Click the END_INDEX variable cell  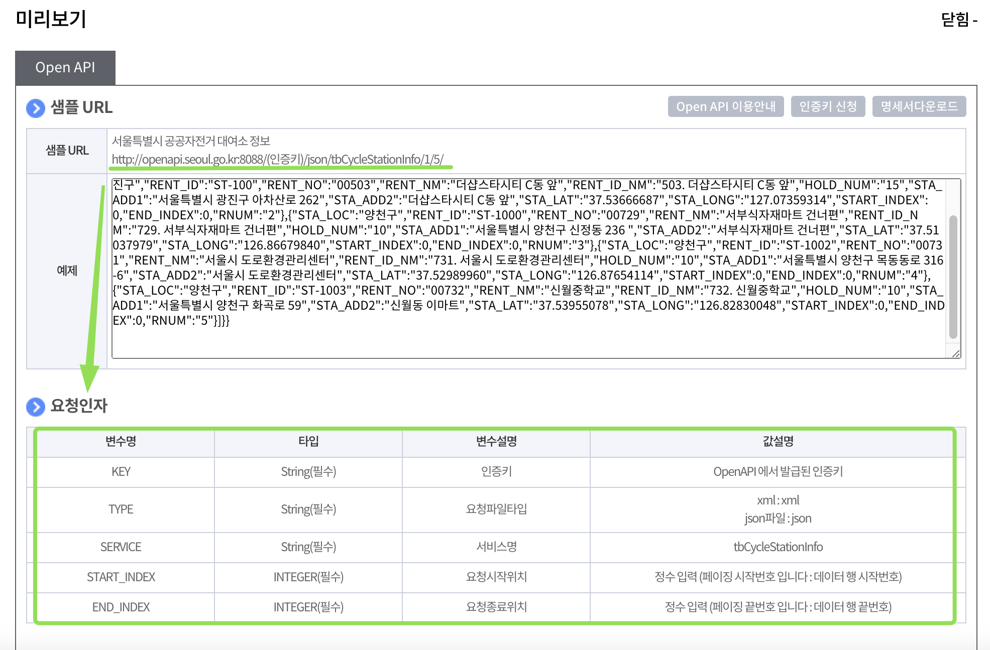(x=121, y=607)
